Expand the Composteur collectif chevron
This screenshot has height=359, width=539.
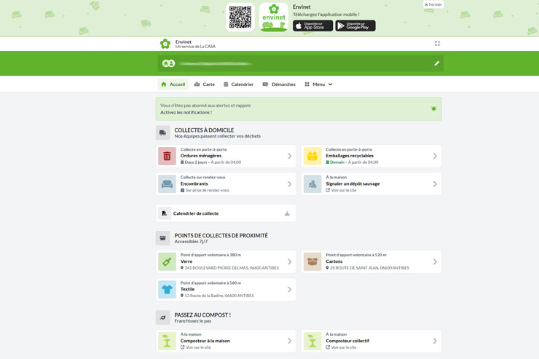(435, 341)
